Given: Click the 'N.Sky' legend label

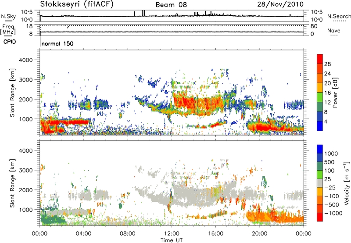Looking at the screenshot, I should (8, 16).
